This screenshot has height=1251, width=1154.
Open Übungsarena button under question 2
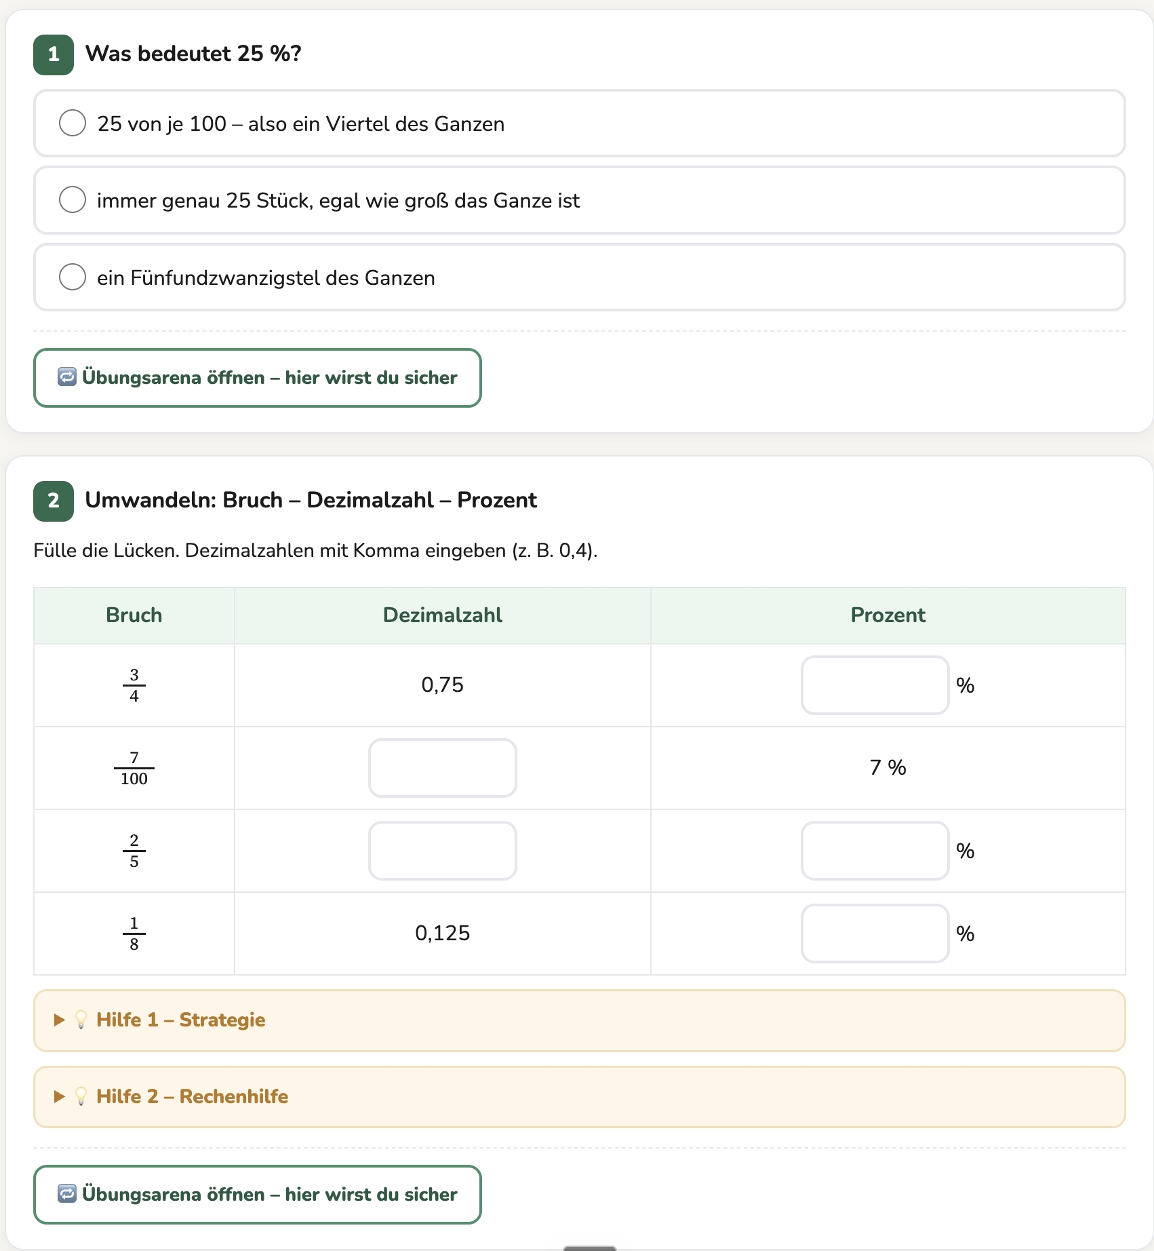[x=258, y=1195]
